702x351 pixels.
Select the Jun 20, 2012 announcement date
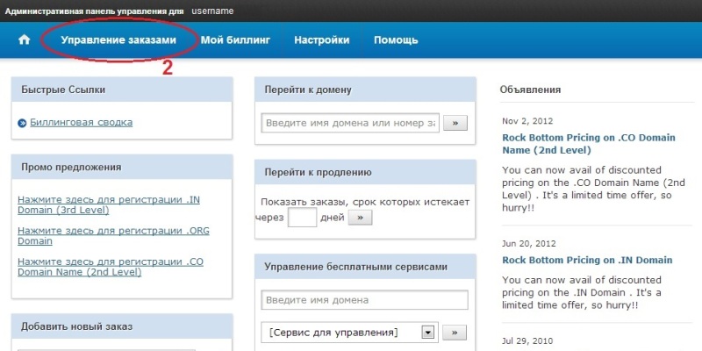pos(529,244)
